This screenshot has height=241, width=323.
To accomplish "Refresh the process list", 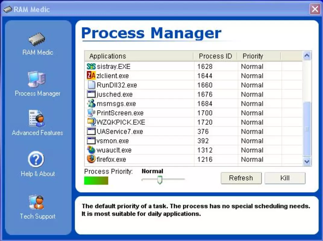I will pyautogui.click(x=241, y=178).
